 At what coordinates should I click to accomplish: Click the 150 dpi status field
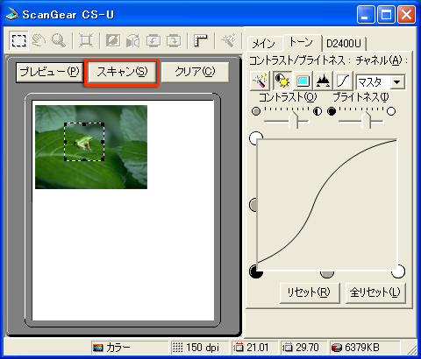coord(200,348)
